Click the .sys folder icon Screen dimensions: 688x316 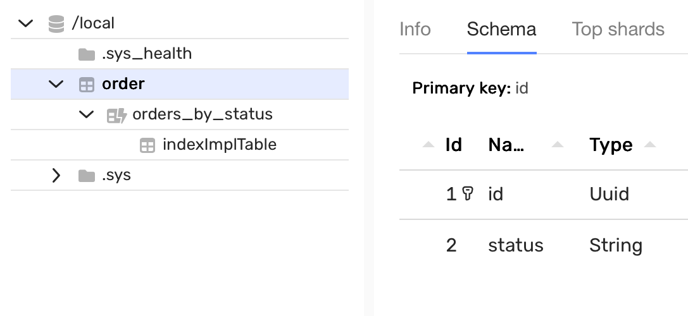(86, 175)
